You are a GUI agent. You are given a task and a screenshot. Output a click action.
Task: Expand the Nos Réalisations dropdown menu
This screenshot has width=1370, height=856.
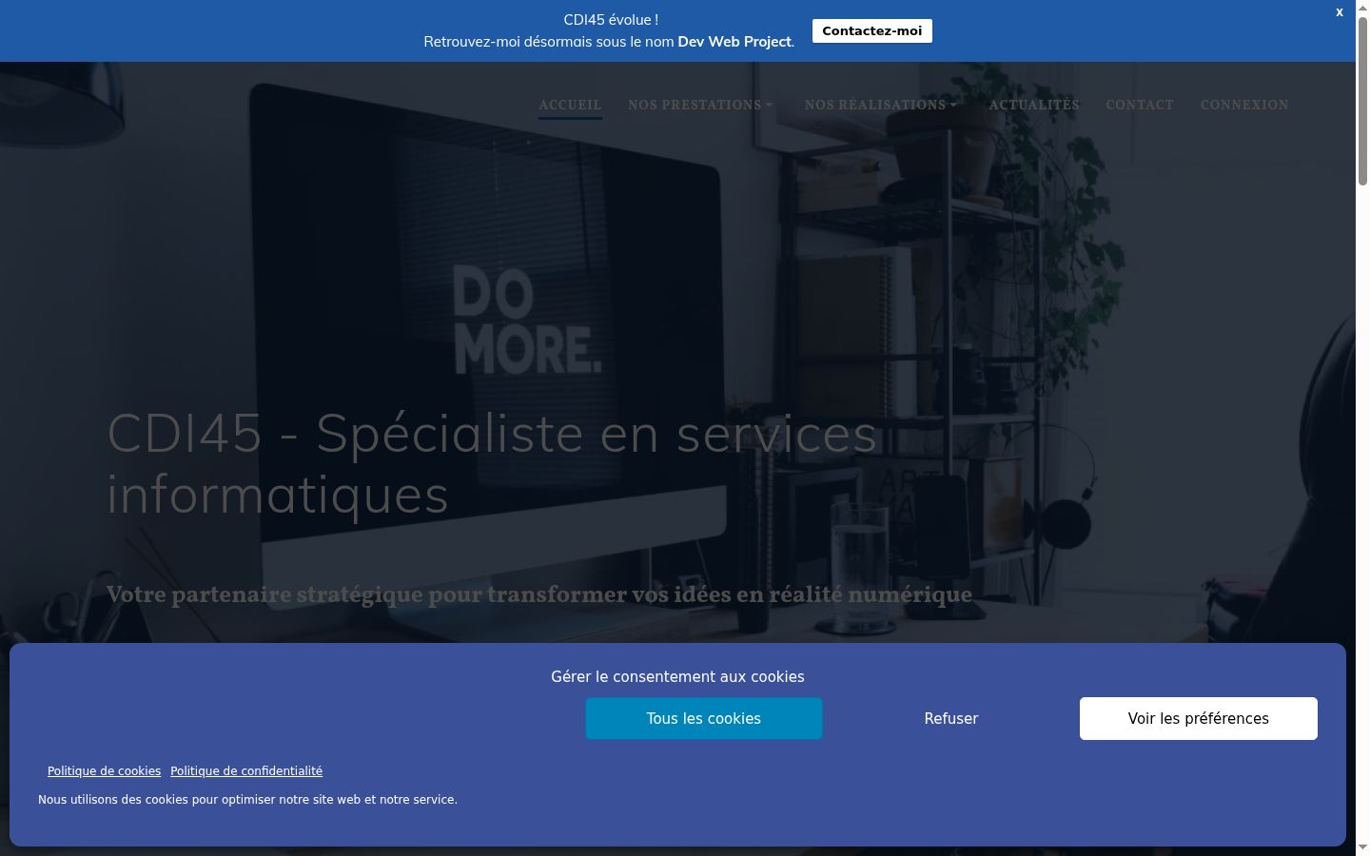(x=881, y=105)
